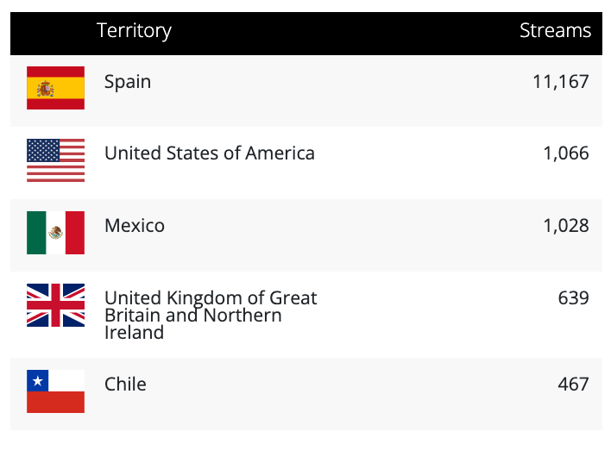This screenshot has width=611, height=469.
Task: Select Chile's 467 streams value
Action: click(x=573, y=385)
